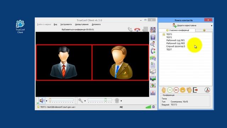Click the padlock encryption icon

pos(154,107)
